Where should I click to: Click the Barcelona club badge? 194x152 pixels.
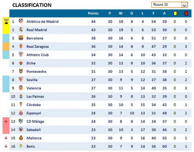pos(21,38)
